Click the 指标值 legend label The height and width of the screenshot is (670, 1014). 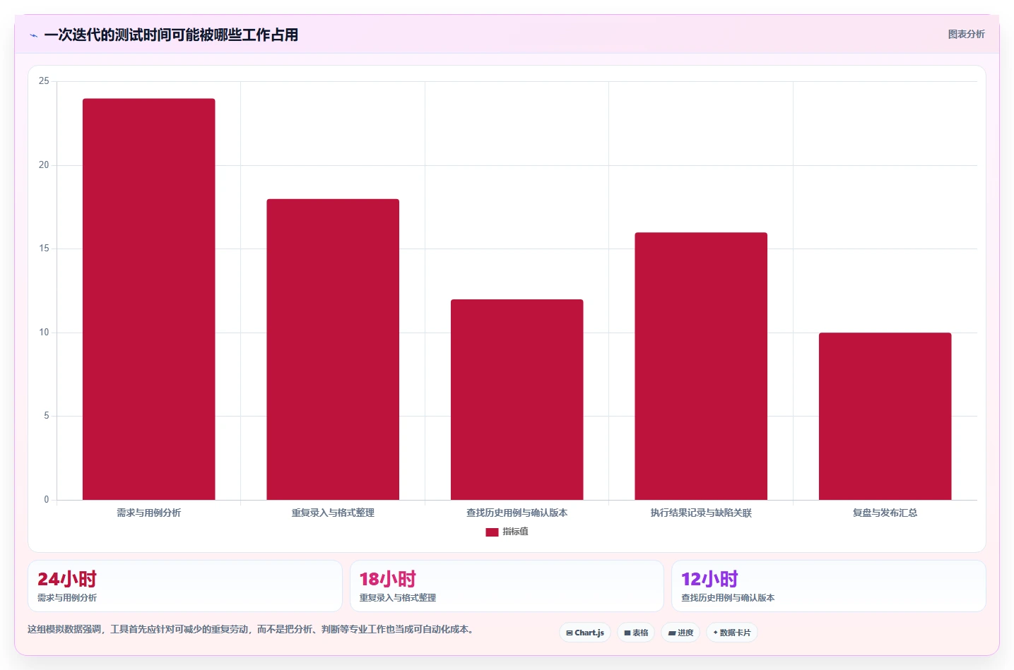[515, 532]
